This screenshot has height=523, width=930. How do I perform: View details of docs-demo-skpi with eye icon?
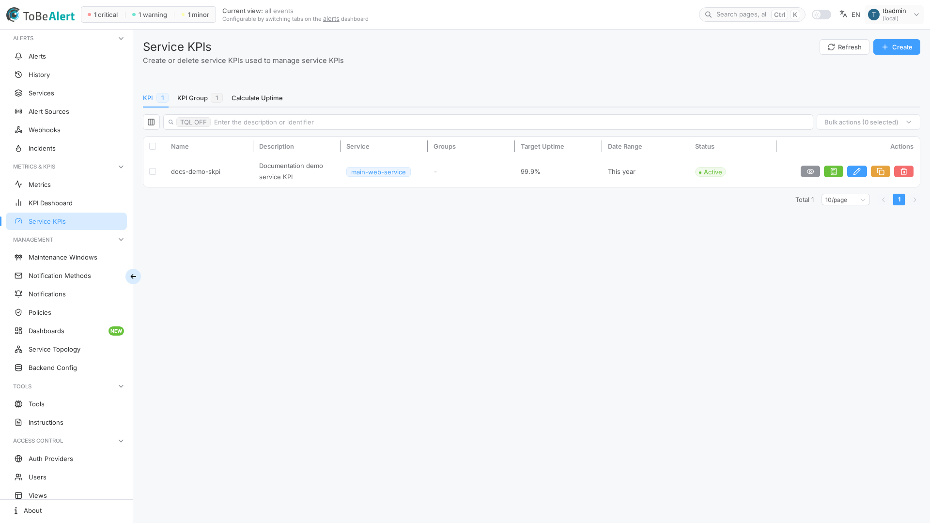tap(810, 171)
